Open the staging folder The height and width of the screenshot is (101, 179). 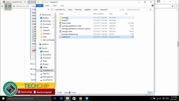point(65,20)
